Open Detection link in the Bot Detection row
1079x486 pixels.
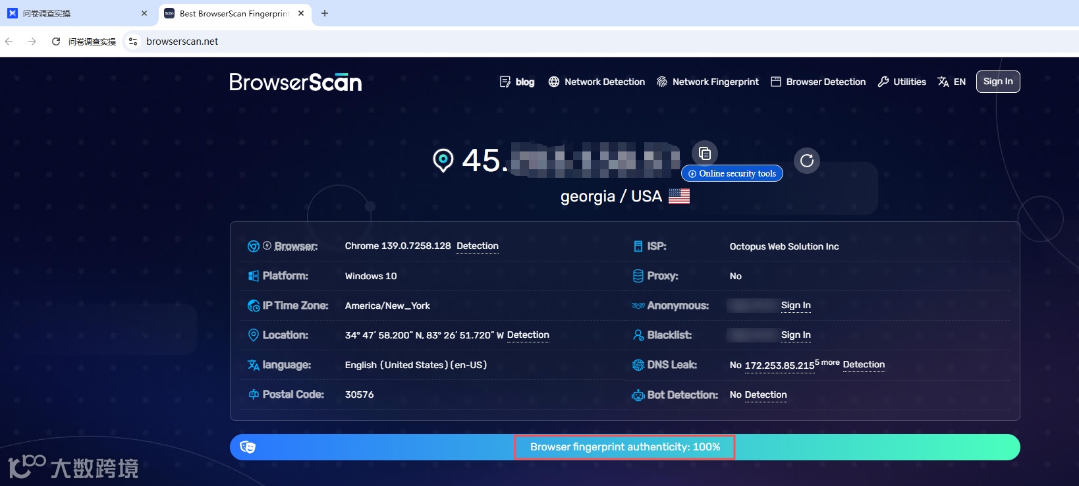pyautogui.click(x=766, y=395)
